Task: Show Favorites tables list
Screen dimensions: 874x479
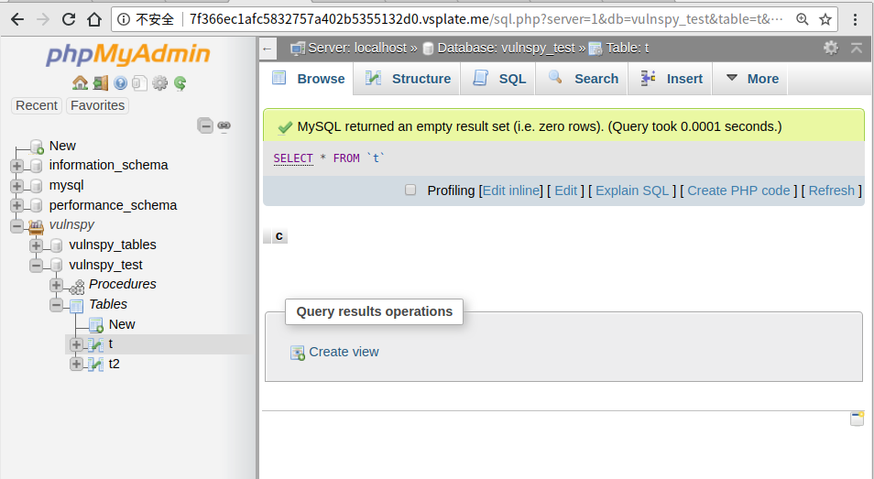Action: [x=97, y=105]
